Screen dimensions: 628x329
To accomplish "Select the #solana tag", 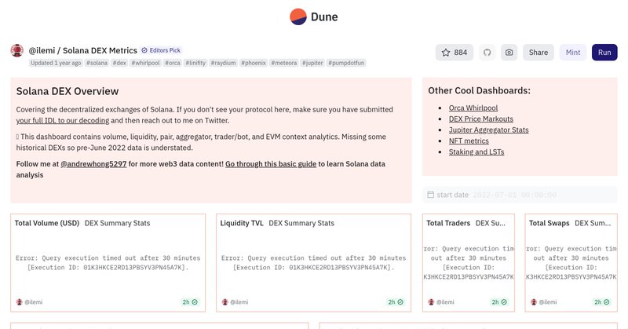I will tap(97, 63).
